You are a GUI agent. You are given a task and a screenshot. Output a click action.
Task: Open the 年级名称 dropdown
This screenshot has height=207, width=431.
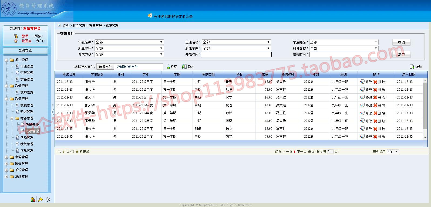pos(129,42)
